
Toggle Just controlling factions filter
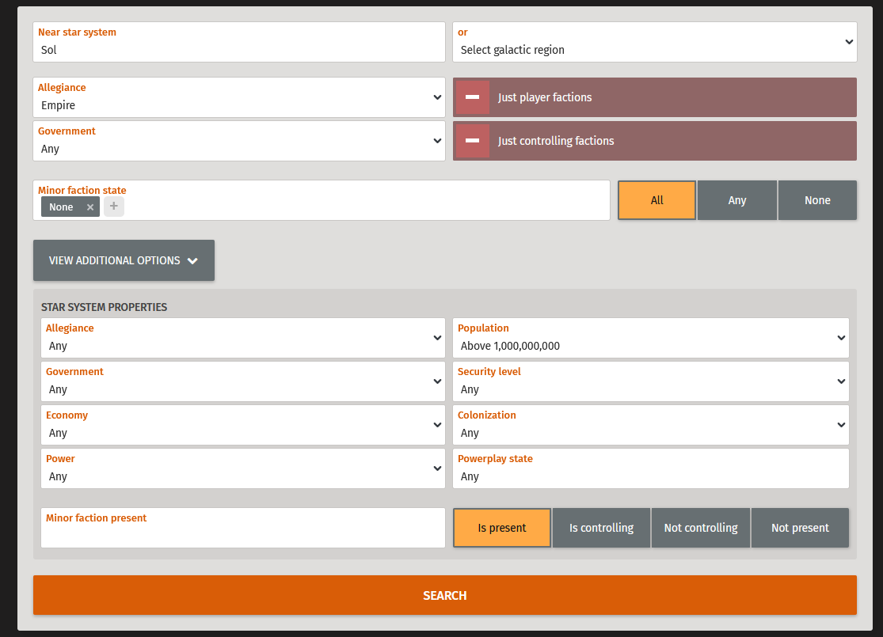pyautogui.click(x=654, y=141)
